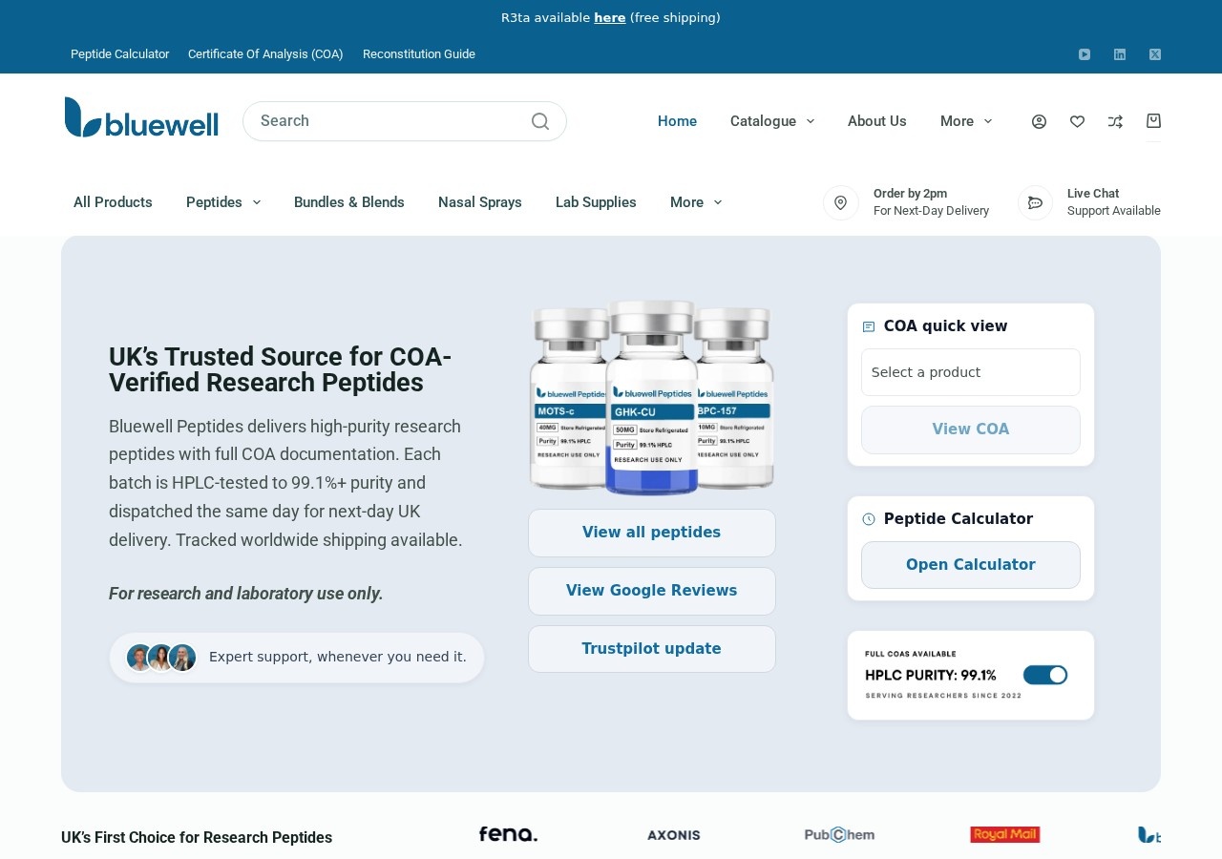Screen dimensions: 1222x859
Task: Open All Products category
Action: (x=113, y=202)
